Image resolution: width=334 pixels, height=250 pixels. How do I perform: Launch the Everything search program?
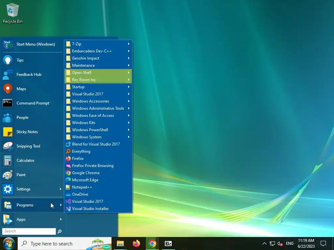[98, 151]
